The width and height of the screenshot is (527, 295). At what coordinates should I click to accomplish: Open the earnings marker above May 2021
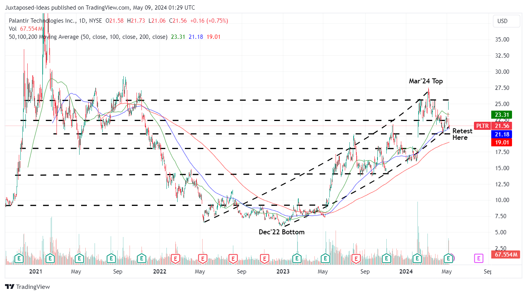[79, 259]
